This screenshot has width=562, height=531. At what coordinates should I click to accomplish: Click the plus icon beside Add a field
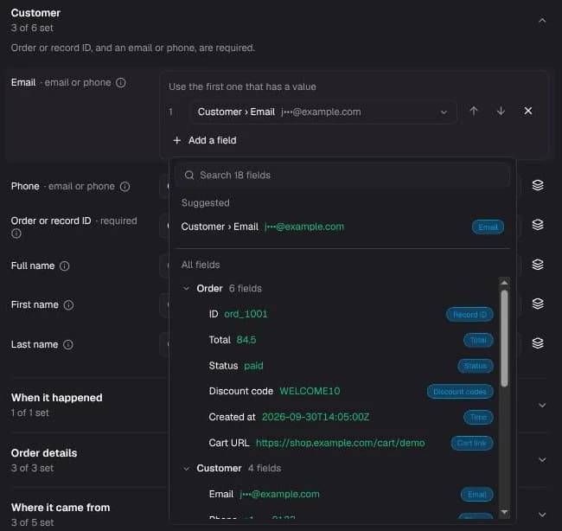point(176,141)
